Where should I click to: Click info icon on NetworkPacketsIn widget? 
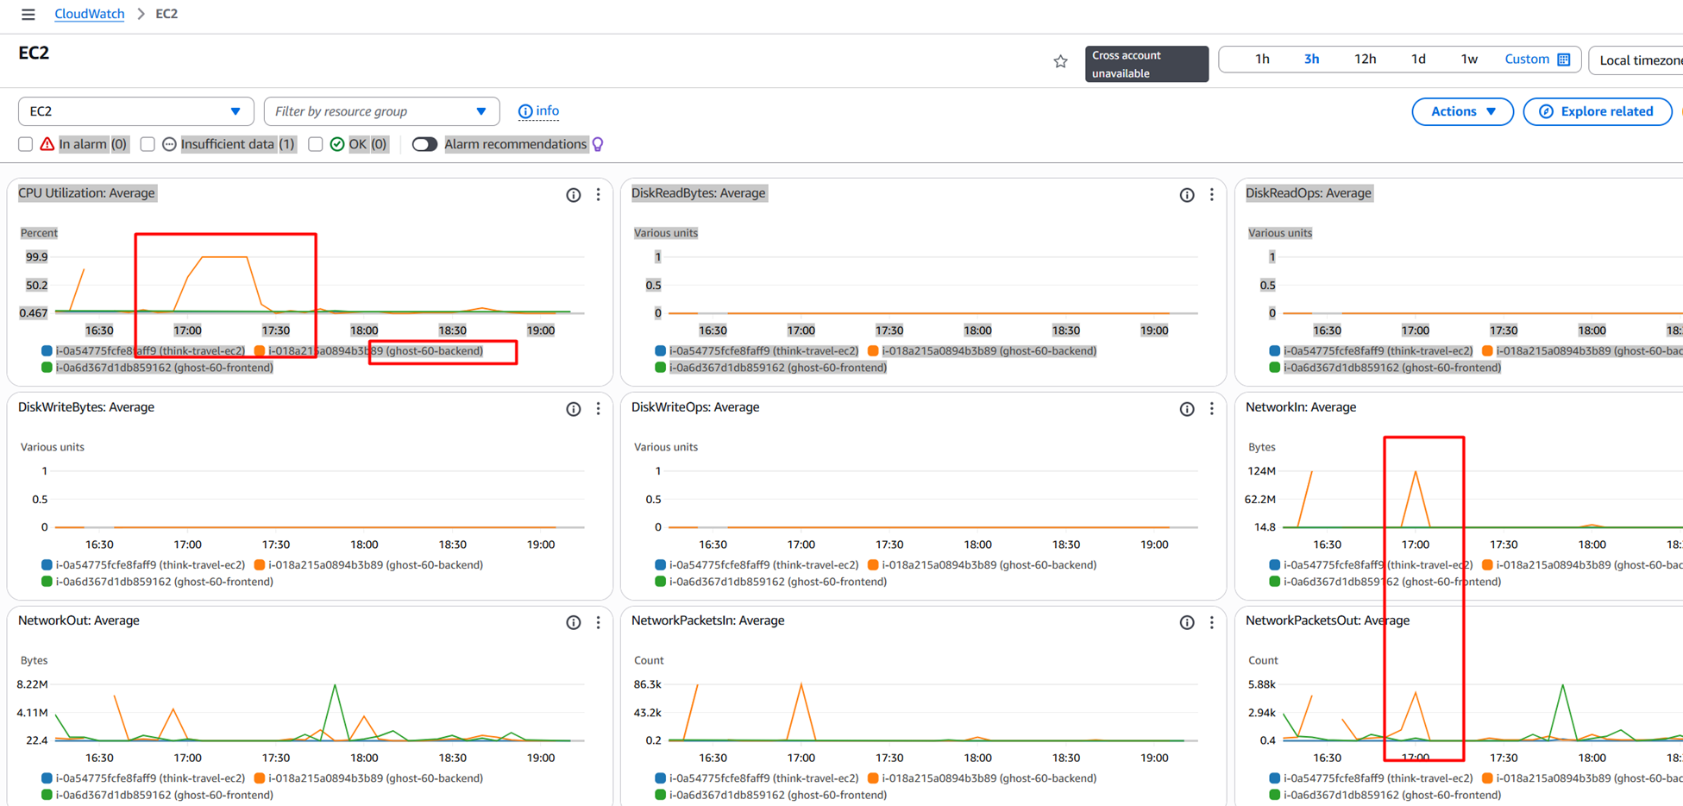point(1186,622)
